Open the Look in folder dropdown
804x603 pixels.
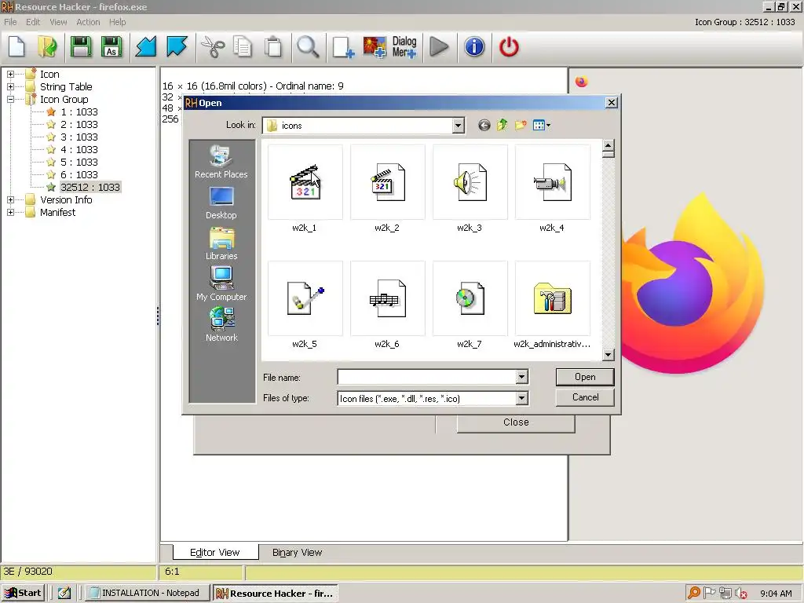(x=458, y=125)
